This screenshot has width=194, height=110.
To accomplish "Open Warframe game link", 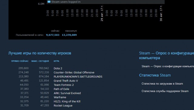I will pyautogui.click(x=60, y=97).
